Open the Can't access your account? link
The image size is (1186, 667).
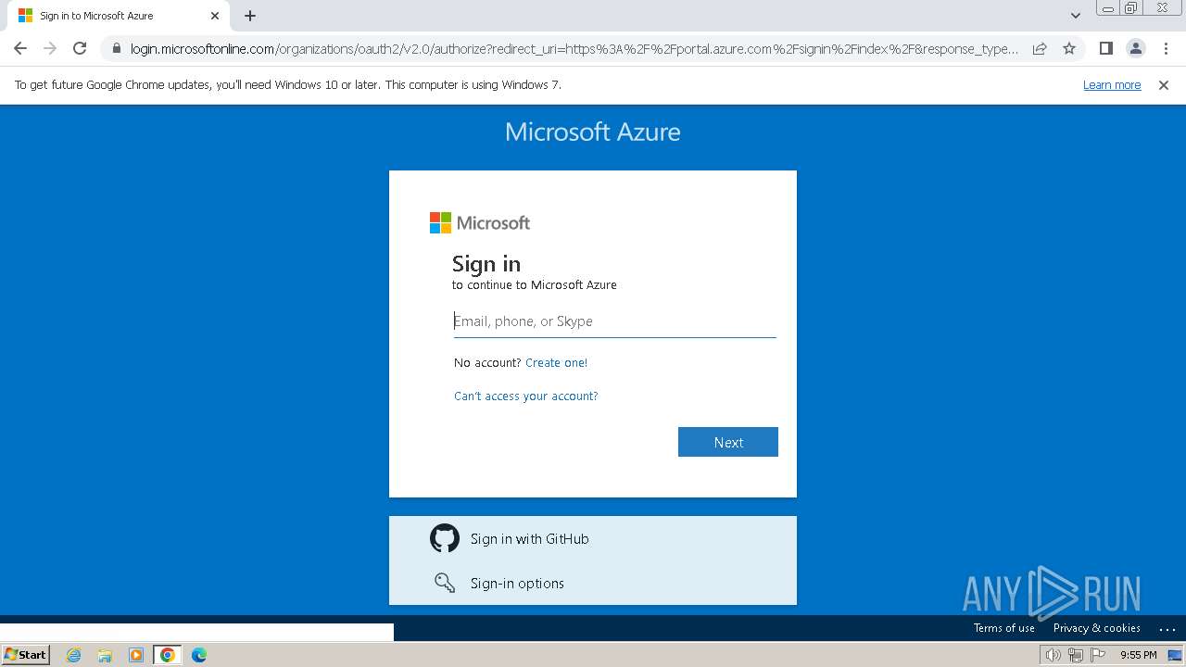click(526, 396)
